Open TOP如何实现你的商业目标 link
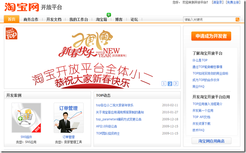Viewport: 246px width, 153px height. point(210,74)
